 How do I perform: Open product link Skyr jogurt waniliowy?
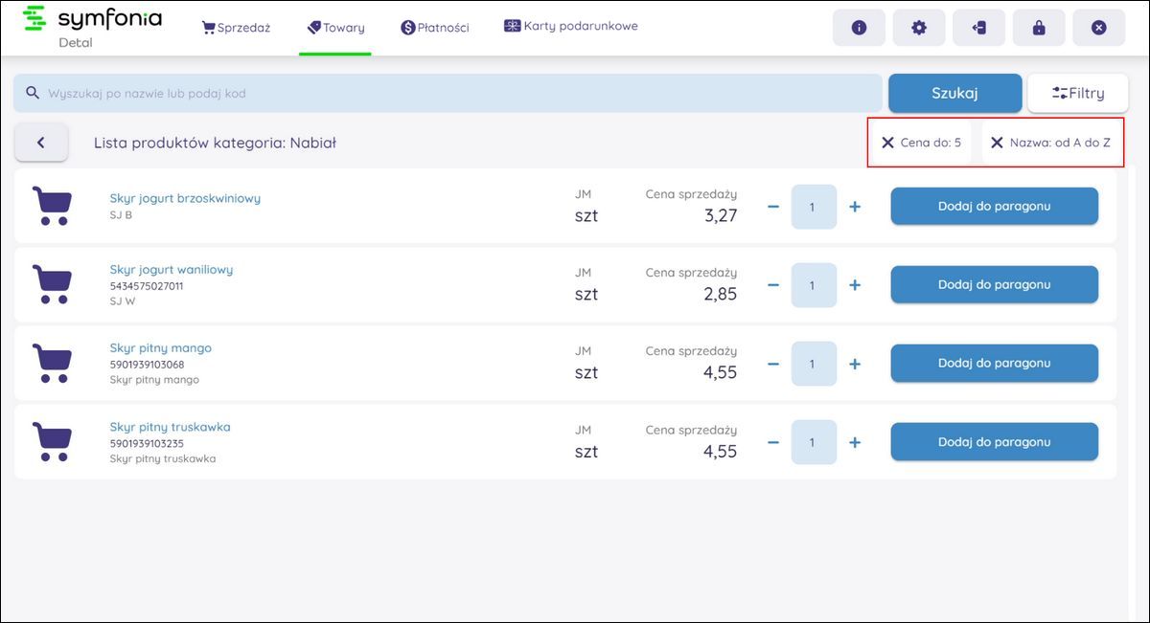pyautogui.click(x=172, y=269)
